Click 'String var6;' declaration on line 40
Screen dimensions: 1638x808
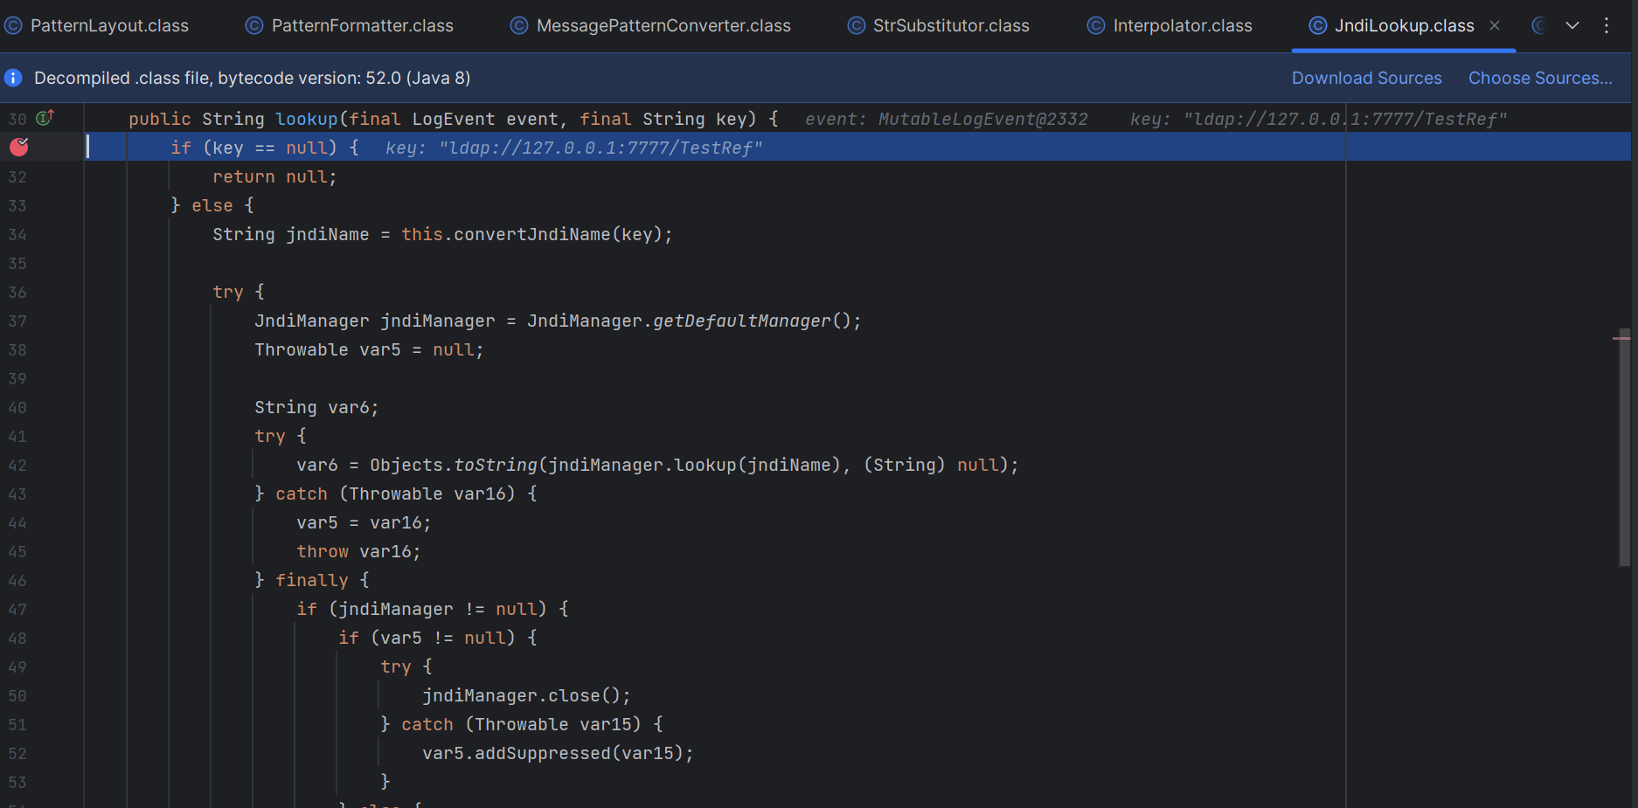(316, 407)
